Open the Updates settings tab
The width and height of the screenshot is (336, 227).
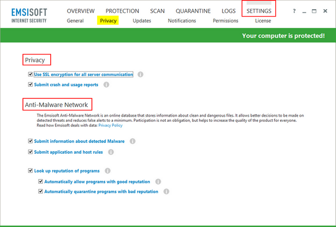142,21
